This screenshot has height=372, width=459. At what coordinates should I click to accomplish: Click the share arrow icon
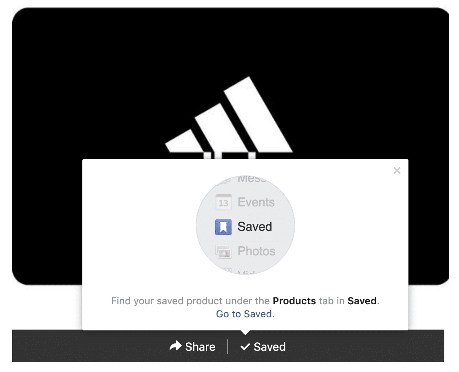[175, 346]
